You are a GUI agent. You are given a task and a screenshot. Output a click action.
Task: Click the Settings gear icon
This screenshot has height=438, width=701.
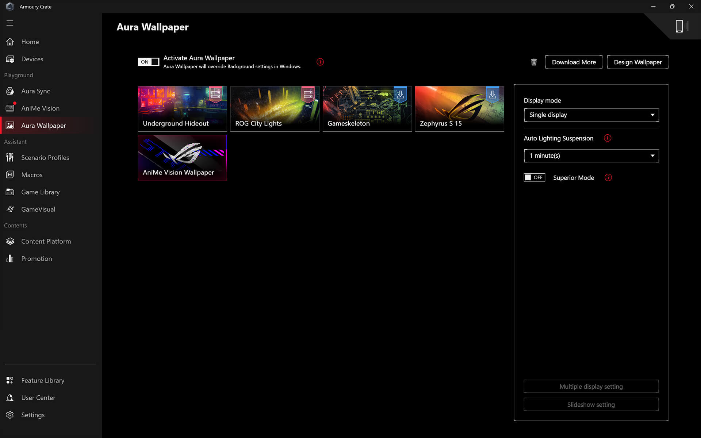click(x=10, y=415)
